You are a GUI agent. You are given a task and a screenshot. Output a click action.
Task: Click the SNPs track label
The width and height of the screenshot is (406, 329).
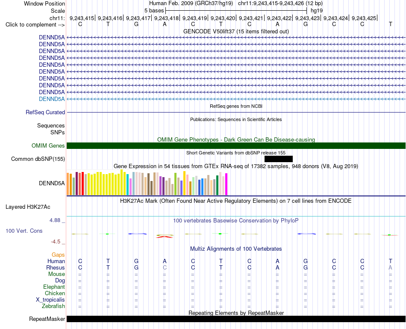click(58, 132)
